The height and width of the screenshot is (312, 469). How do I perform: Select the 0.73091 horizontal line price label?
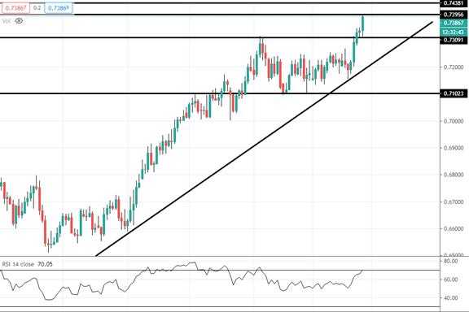454,40
